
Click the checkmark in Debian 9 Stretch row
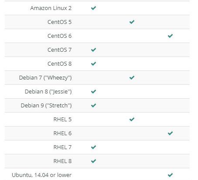(93, 105)
